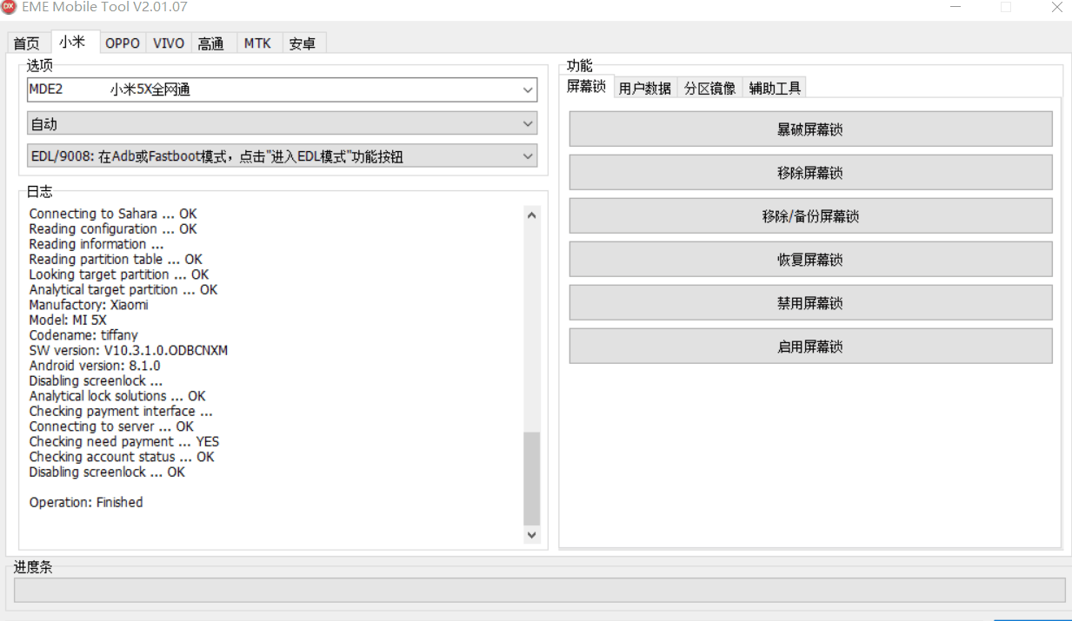Switch to the 高通 tab
Viewport: 1072px width, 621px height.
211,43
